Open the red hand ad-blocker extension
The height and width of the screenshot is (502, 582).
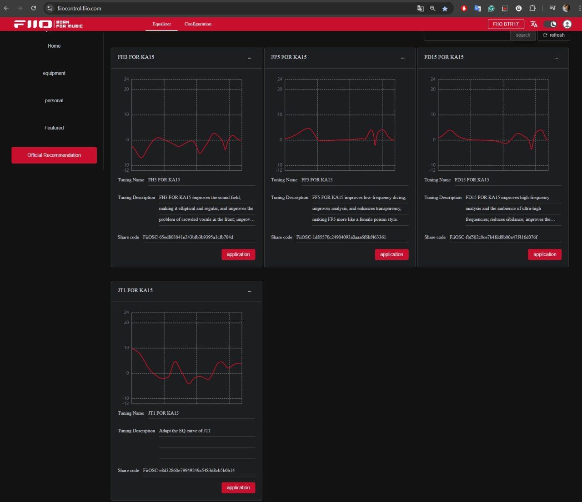[464, 8]
